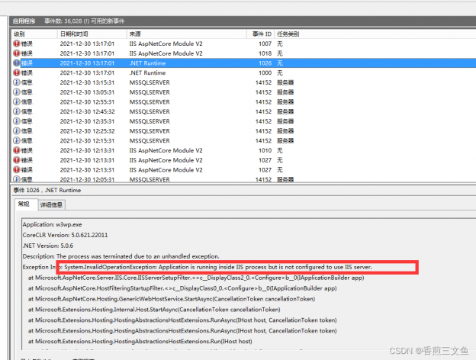Switch to the 详细信息 tab
The image size is (476, 360).
pos(52,205)
